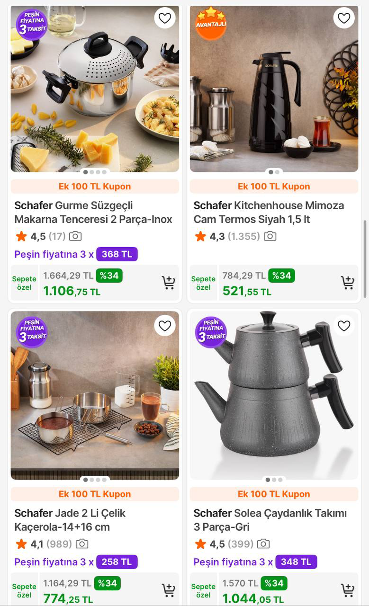Add Jade Çelik Kaçerola to favorites
The width and height of the screenshot is (369, 606).
165,326
